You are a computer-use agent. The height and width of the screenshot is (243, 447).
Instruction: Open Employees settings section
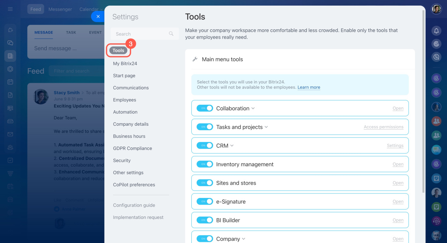point(125,100)
